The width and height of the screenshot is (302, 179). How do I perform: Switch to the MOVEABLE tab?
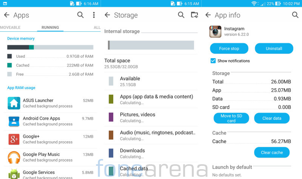[10, 27]
